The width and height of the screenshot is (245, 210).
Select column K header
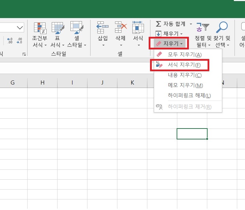point(132,82)
